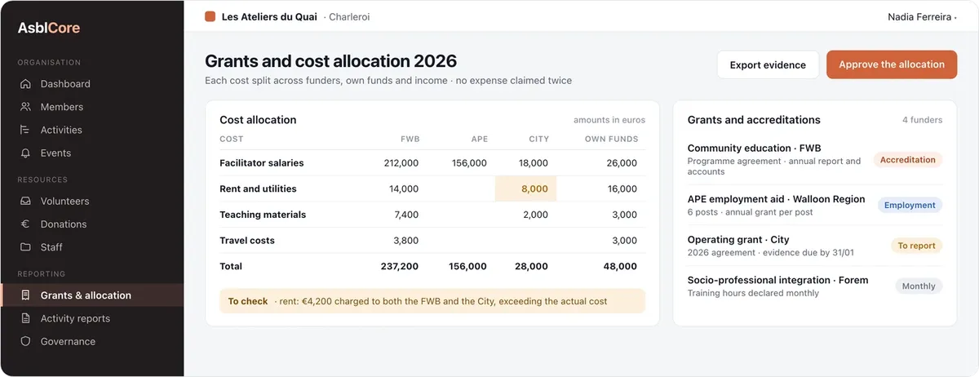The height and width of the screenshot is (377, 979).
Task: Click the 237,200 FWB total
Action: point(400,266)
